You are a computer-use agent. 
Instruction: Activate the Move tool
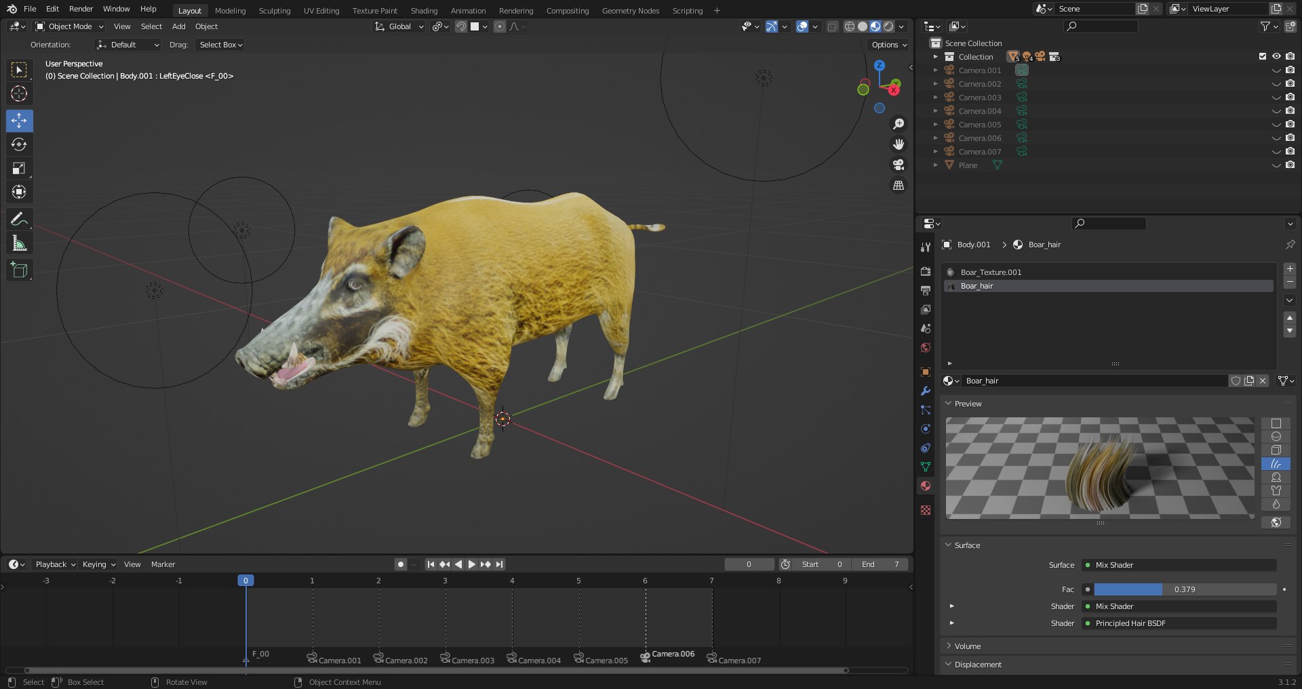click(x=19, y=121)
